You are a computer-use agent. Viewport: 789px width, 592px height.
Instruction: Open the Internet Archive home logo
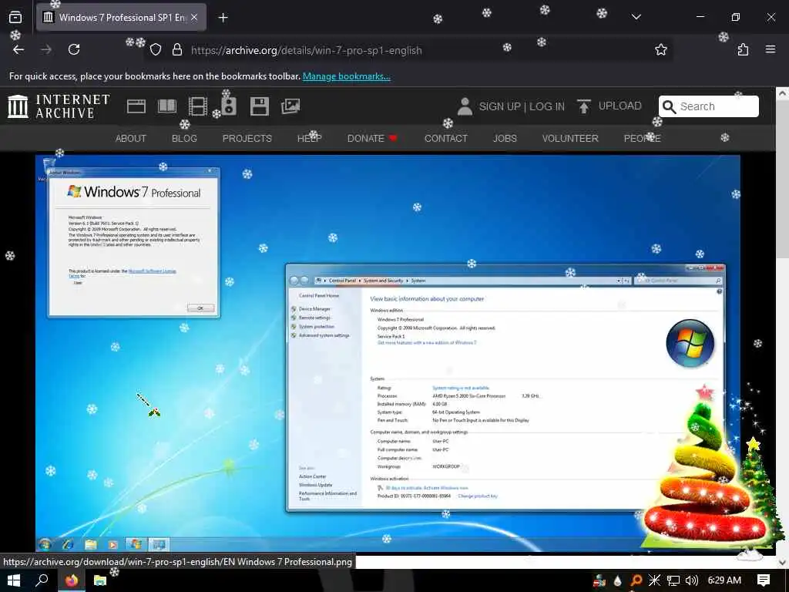59,106
